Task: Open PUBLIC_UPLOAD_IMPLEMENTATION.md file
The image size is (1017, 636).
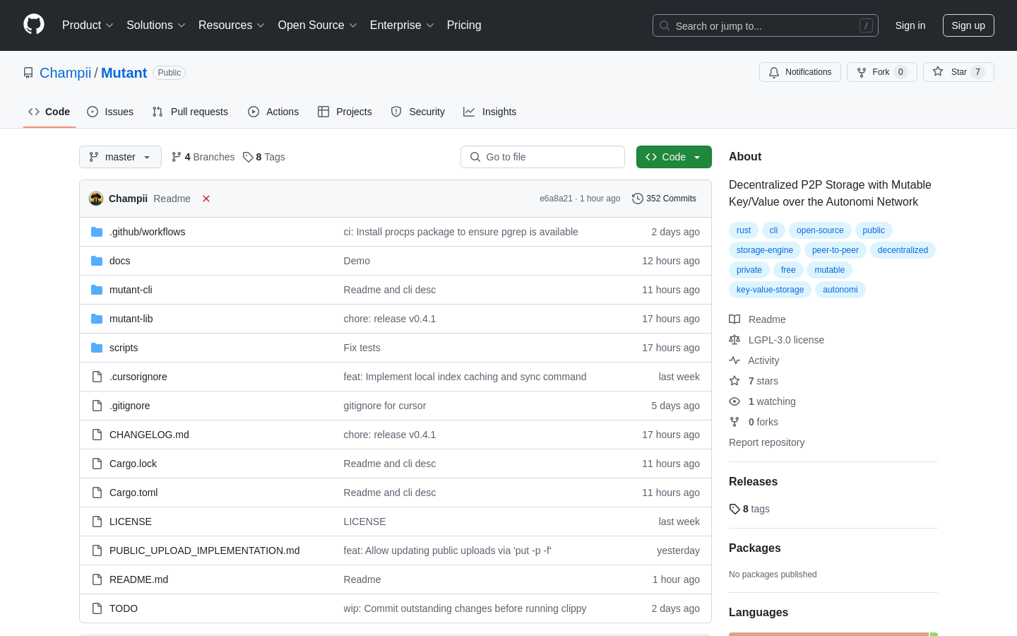Action: coord(204,550)
